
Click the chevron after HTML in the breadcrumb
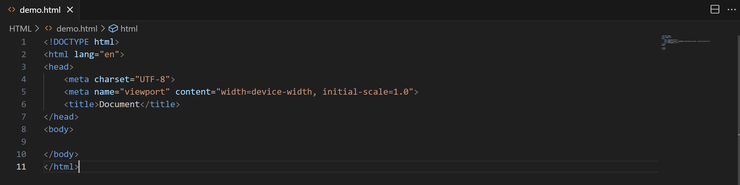[37, 29]
